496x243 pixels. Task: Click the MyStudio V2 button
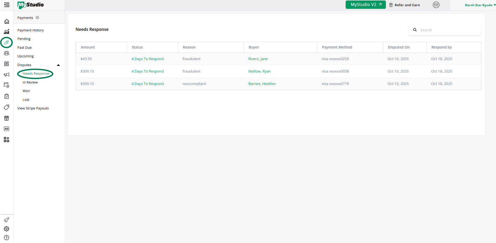click(x=365, y=5)
